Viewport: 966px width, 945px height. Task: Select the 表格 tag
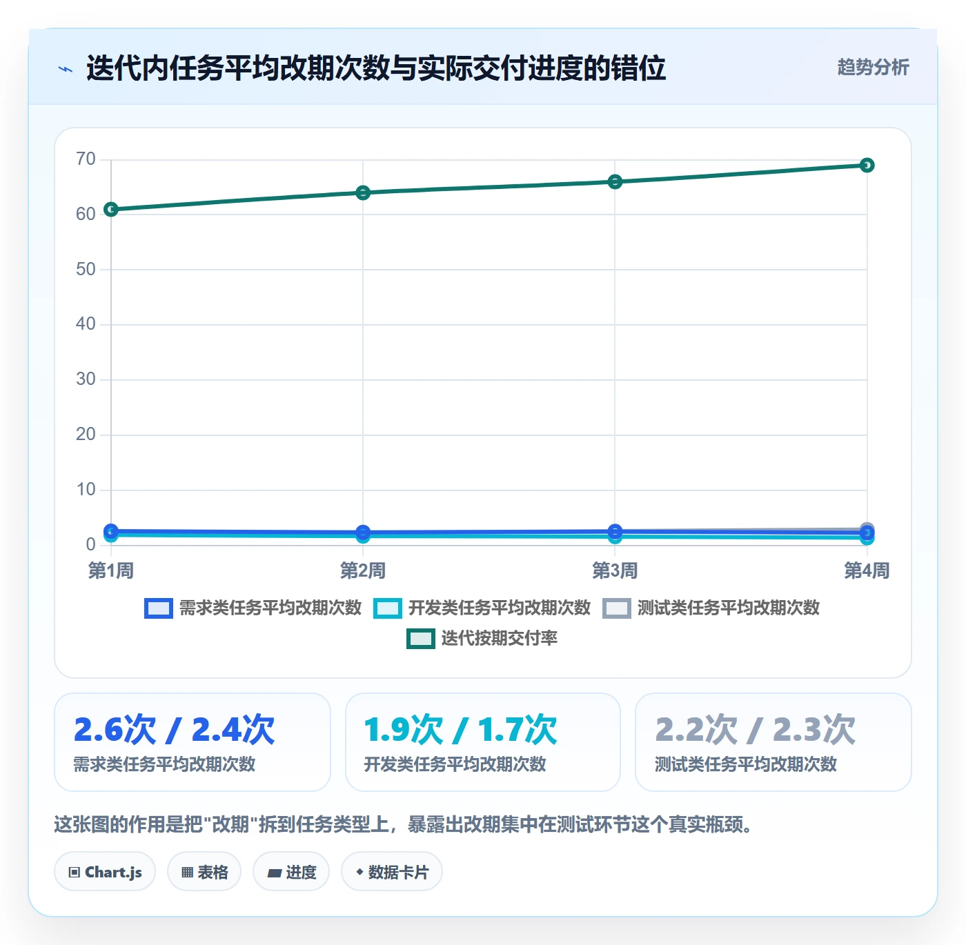(204, 872)
